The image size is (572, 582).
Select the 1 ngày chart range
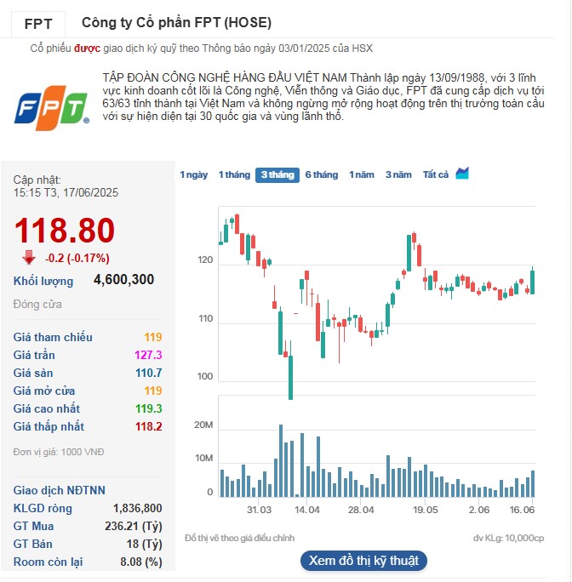[x=193, y=174]
